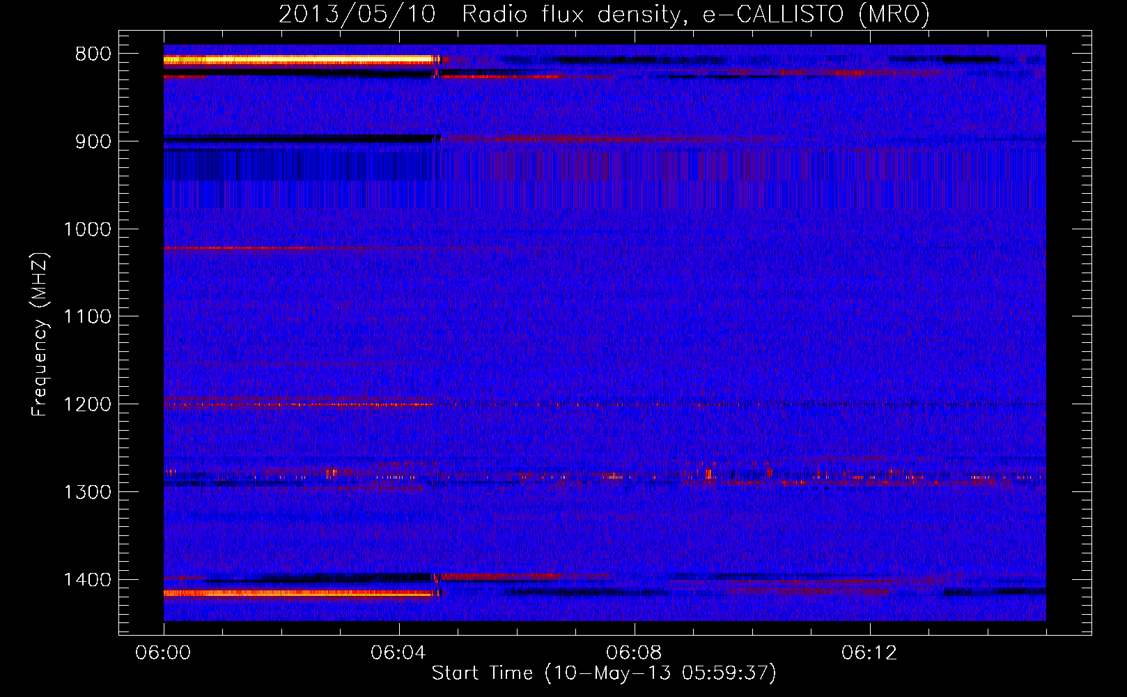Click the 1100 frequency tick label

[87, 317]
